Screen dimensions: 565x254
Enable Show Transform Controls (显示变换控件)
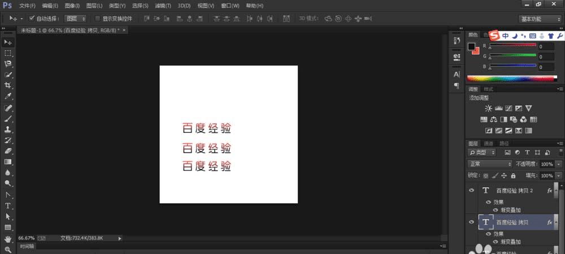[97, 19]
